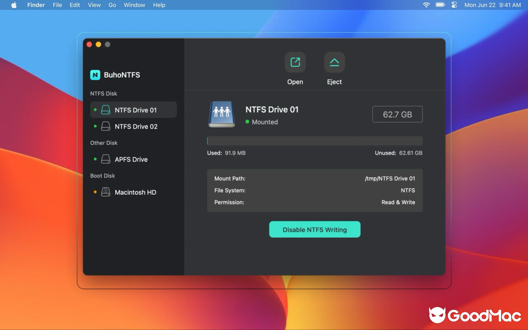Click the Read & Write permission value

pyautogui.click(x=398, y=202)
